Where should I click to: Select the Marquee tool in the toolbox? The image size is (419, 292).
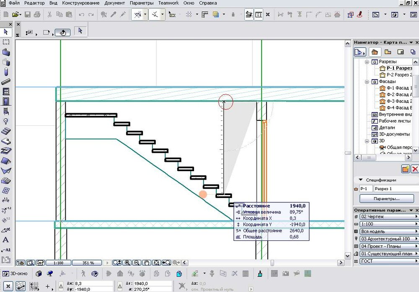(x=6, y=42)
